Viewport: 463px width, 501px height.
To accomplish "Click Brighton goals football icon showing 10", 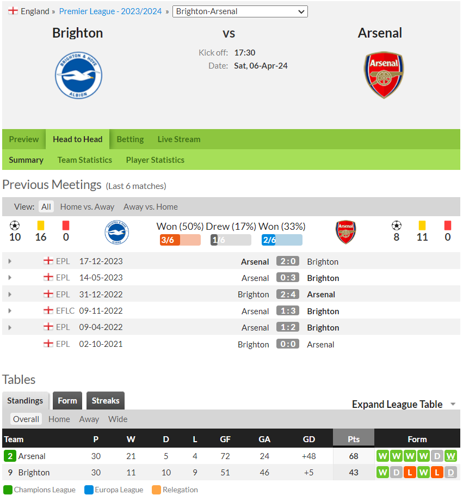I will 15,225.
